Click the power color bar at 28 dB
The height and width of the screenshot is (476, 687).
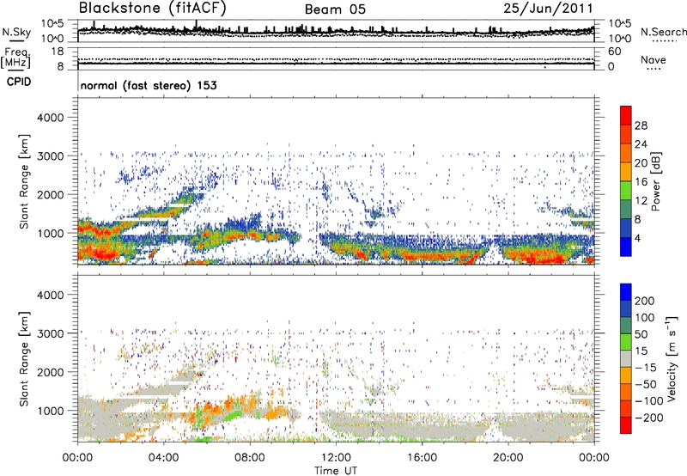[626, 125]
